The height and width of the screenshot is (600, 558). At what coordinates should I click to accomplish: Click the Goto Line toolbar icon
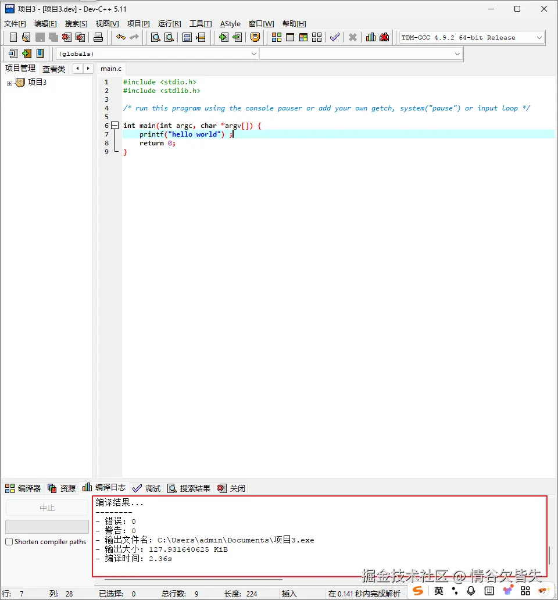pos(201,37)
